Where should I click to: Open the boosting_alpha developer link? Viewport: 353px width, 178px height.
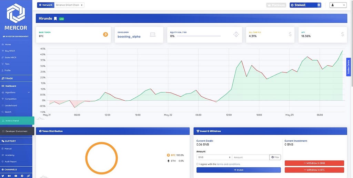[x=129, y=36]
